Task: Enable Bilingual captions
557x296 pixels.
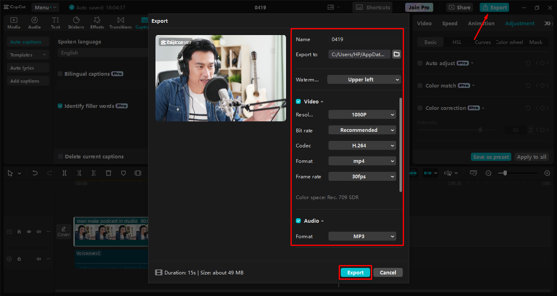Action: click(60, 74)
